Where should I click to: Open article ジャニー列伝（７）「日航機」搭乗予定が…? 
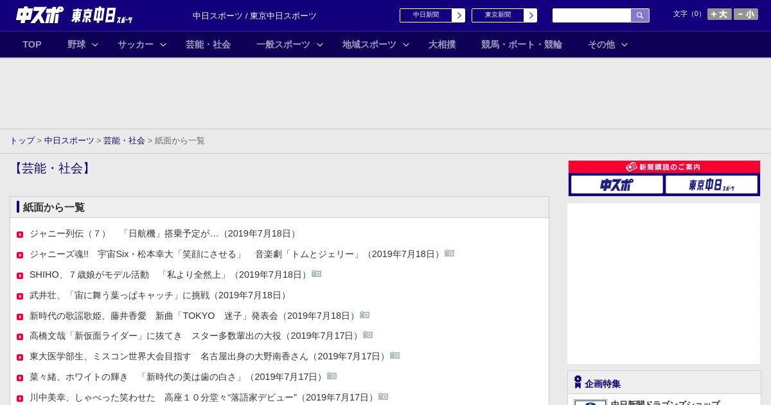pos(164,233)
